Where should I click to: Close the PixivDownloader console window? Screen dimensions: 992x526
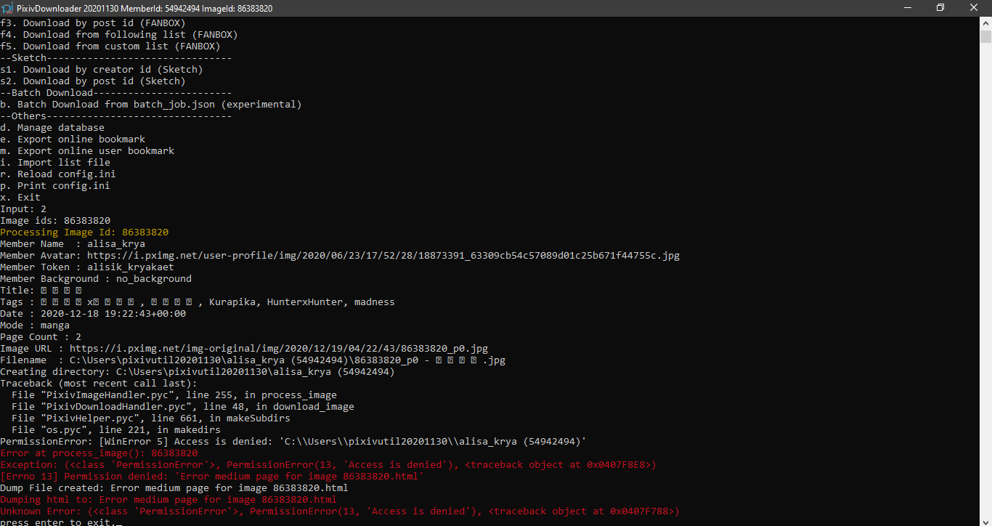(974, 8)
